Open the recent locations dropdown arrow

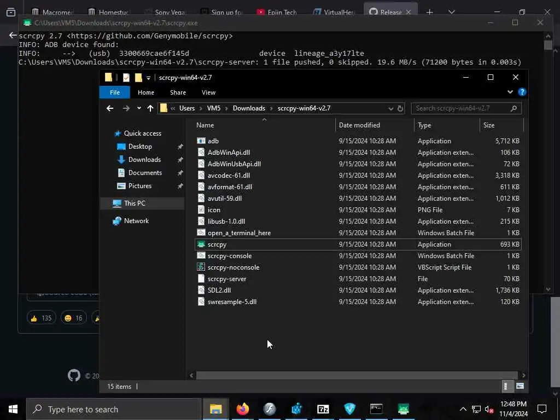(139, 108)
